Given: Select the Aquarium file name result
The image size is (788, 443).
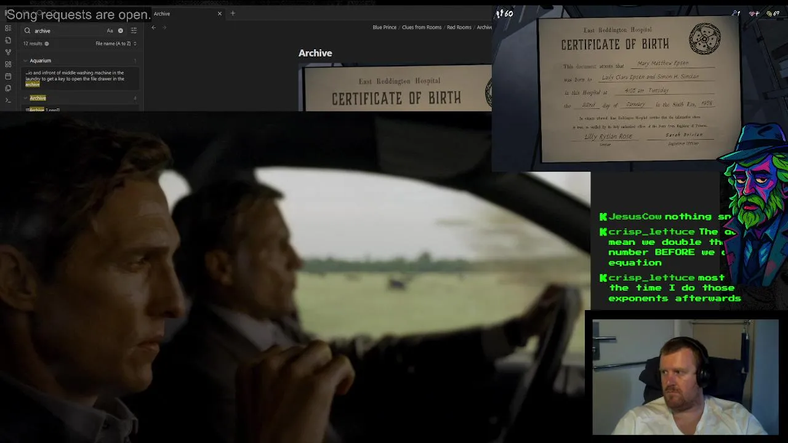Looking at the screenshot, I should click(x=41, y=61).
